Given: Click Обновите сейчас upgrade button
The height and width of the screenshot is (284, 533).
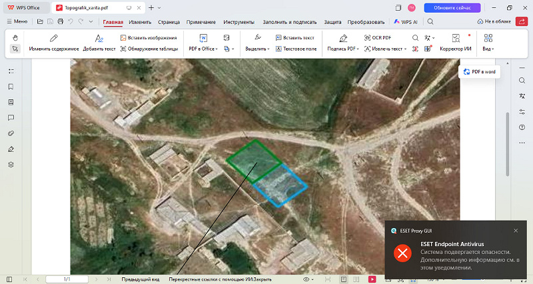Looking at the screenshot, I should 452,7.
